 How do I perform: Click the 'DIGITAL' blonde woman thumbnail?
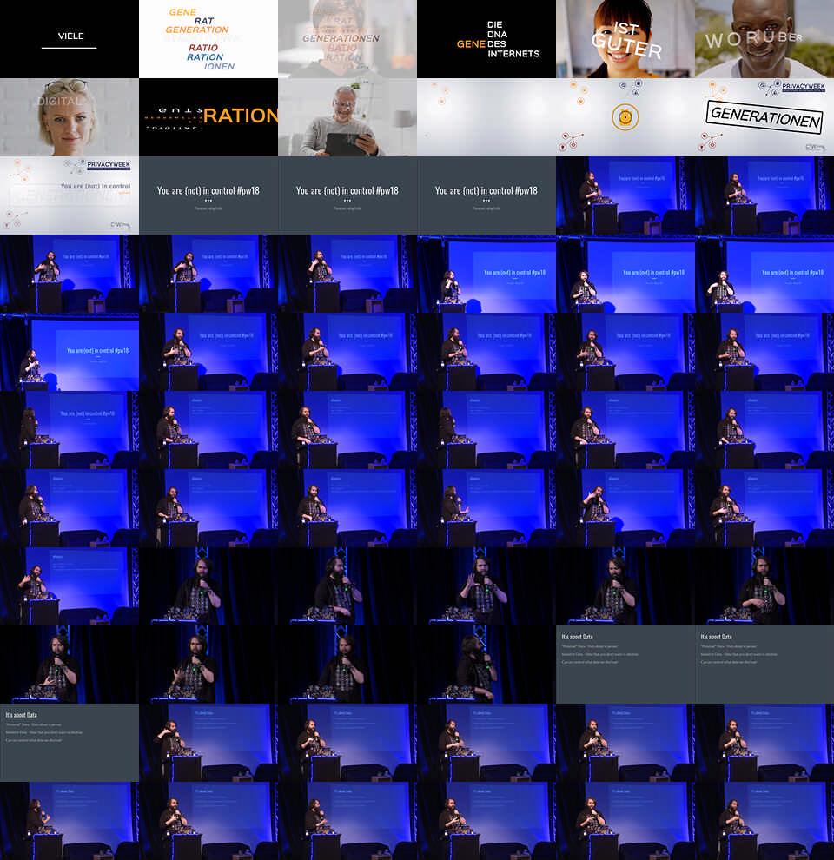click(x=69, y=117)
